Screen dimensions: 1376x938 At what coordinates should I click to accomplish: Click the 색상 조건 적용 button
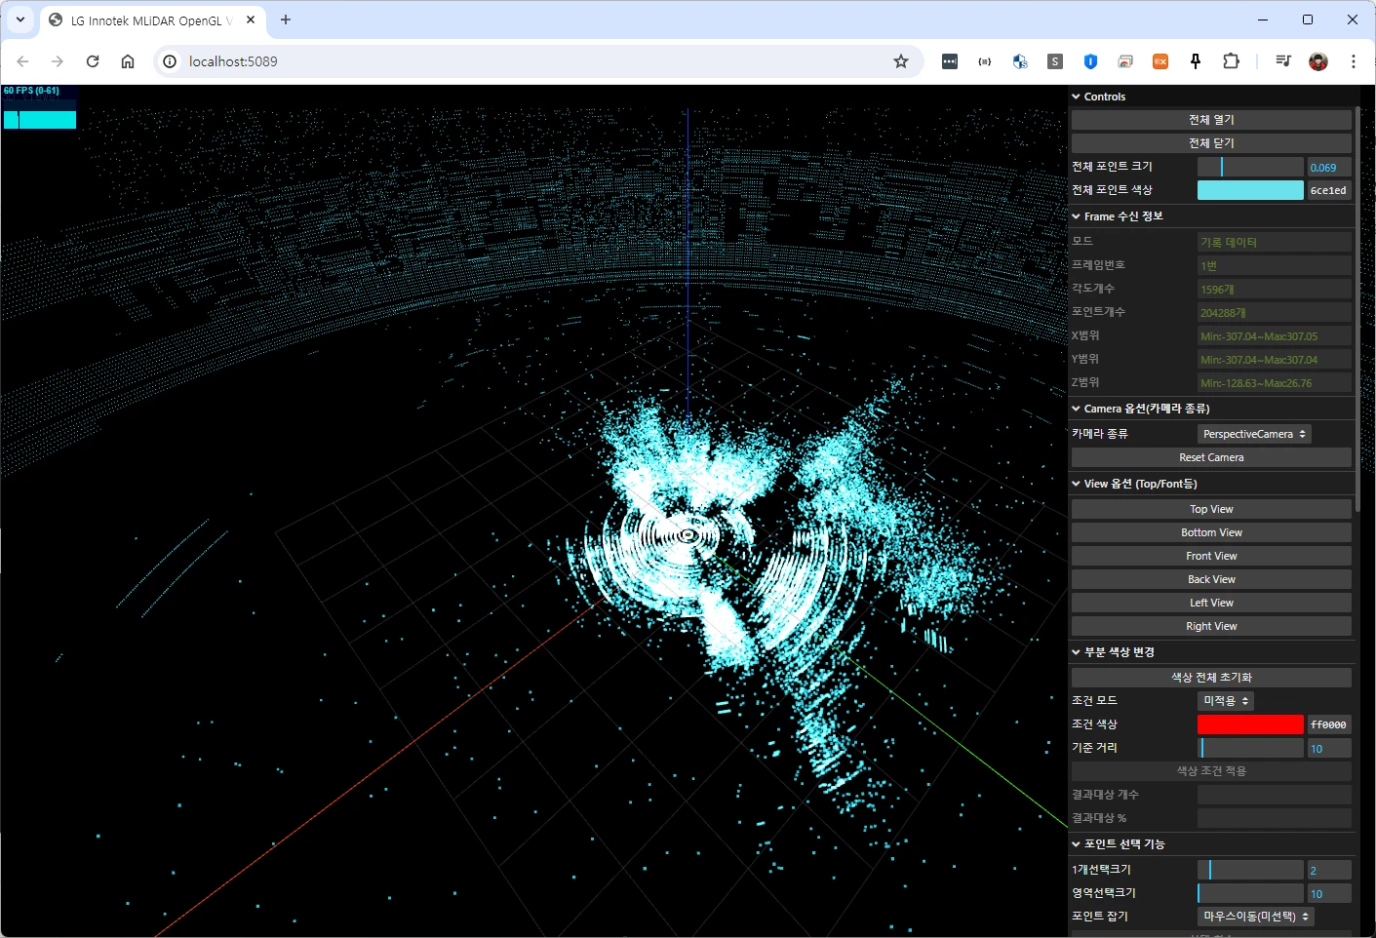point(1211,771)
